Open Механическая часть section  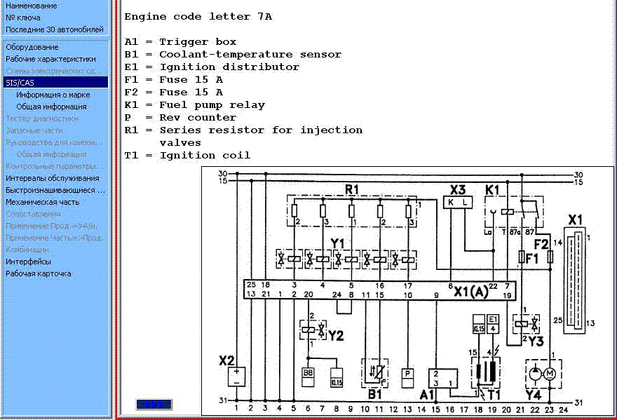[43, 202]
